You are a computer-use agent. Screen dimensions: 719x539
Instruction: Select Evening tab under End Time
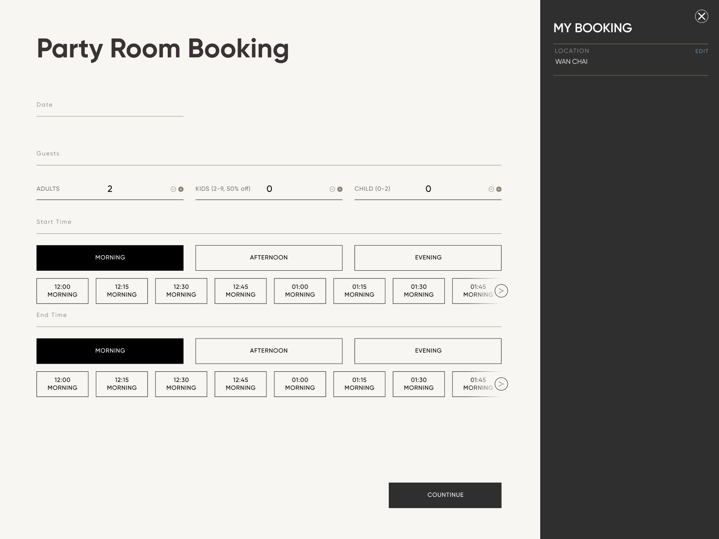(x=428, y=351)
